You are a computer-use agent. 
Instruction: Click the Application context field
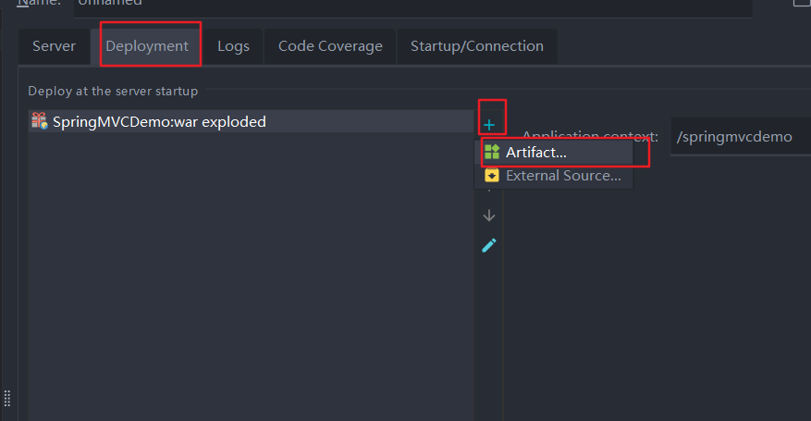740,137
